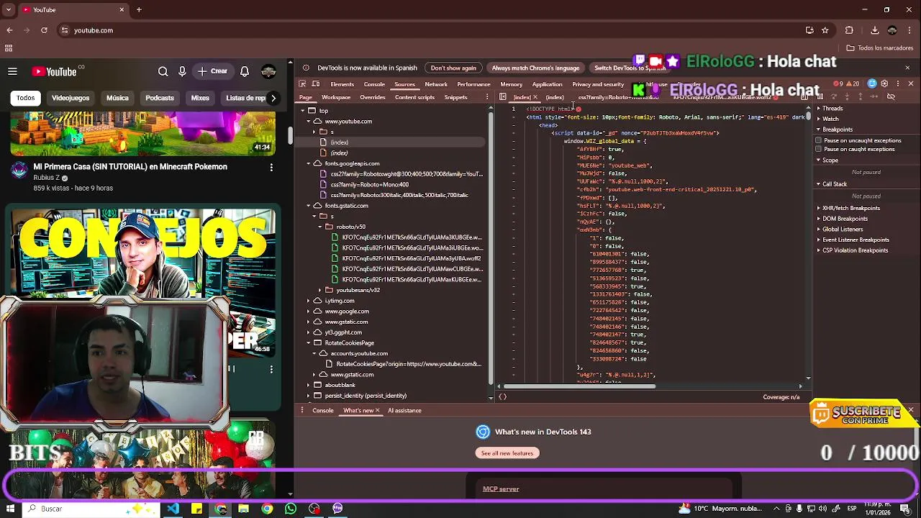Open DevTools settings gear
The image size is (921, 518).
tap(884, 83)
